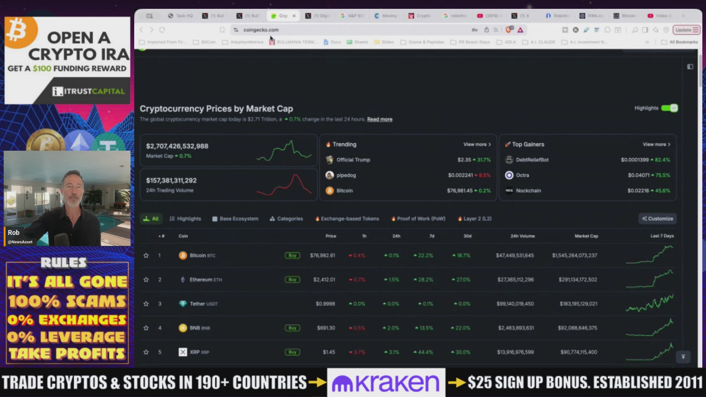Click the pipedog trending icon
The height and width of the screenshot is (397, 706).
[x=329, y=175]
